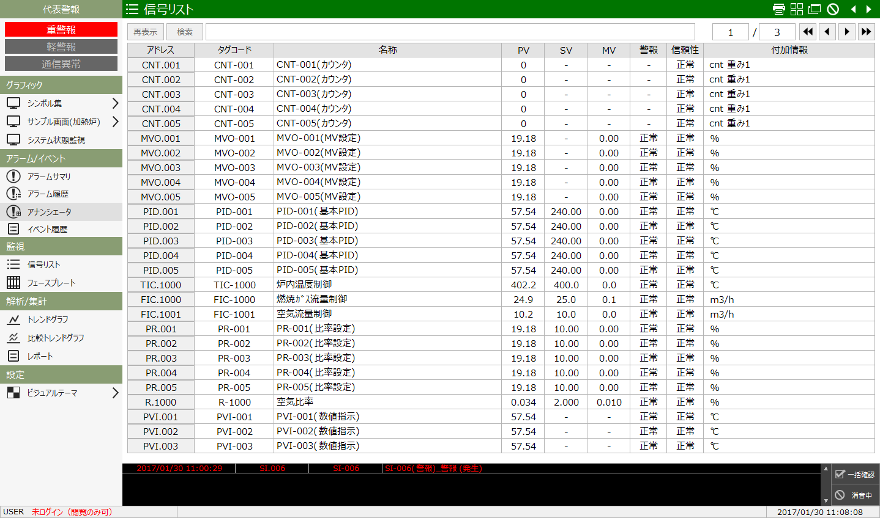Image resolution: width=880 pixels, height=518 pixels.
Task: Jump to last page of signal list
Action: pyautogui.click(x=867, y=32)
